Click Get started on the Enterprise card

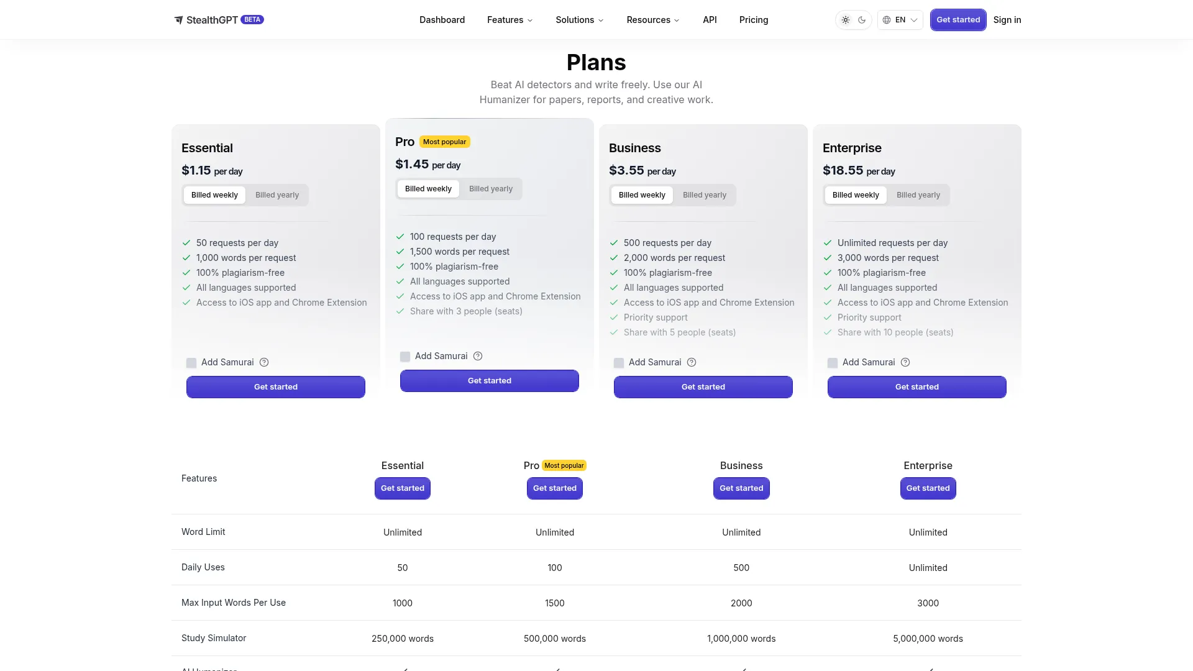click(916, 386)
